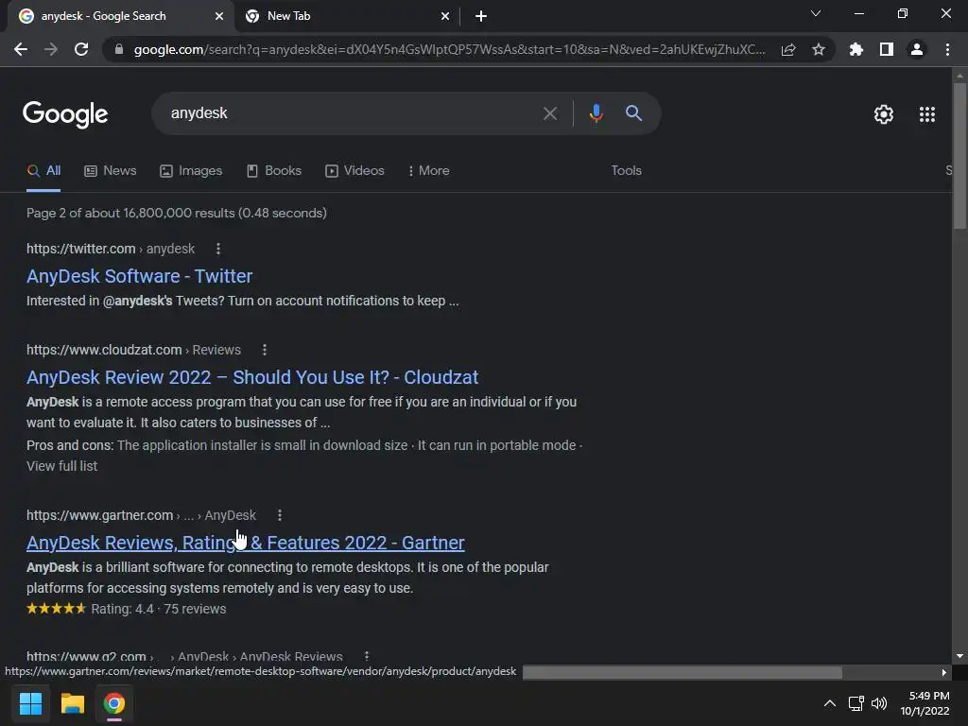
Task: Click the browser back arrow
Action: pos(21,49)
